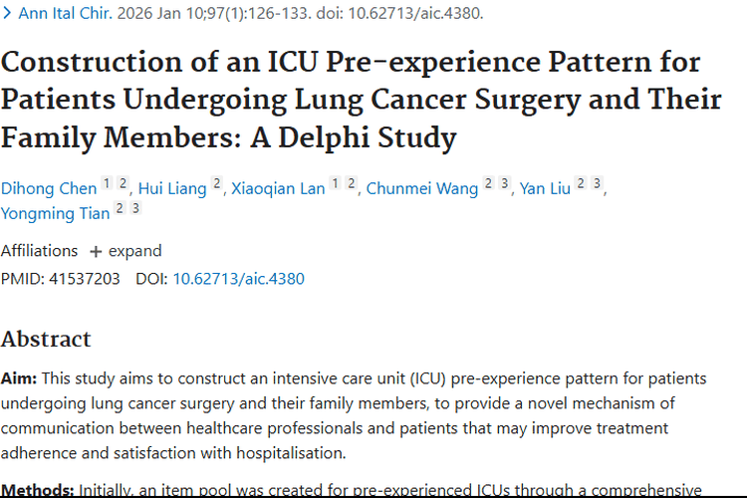Screen dimensions: 747x498
Task: Click the plus icon beside expand
Action: pos(96,251)
